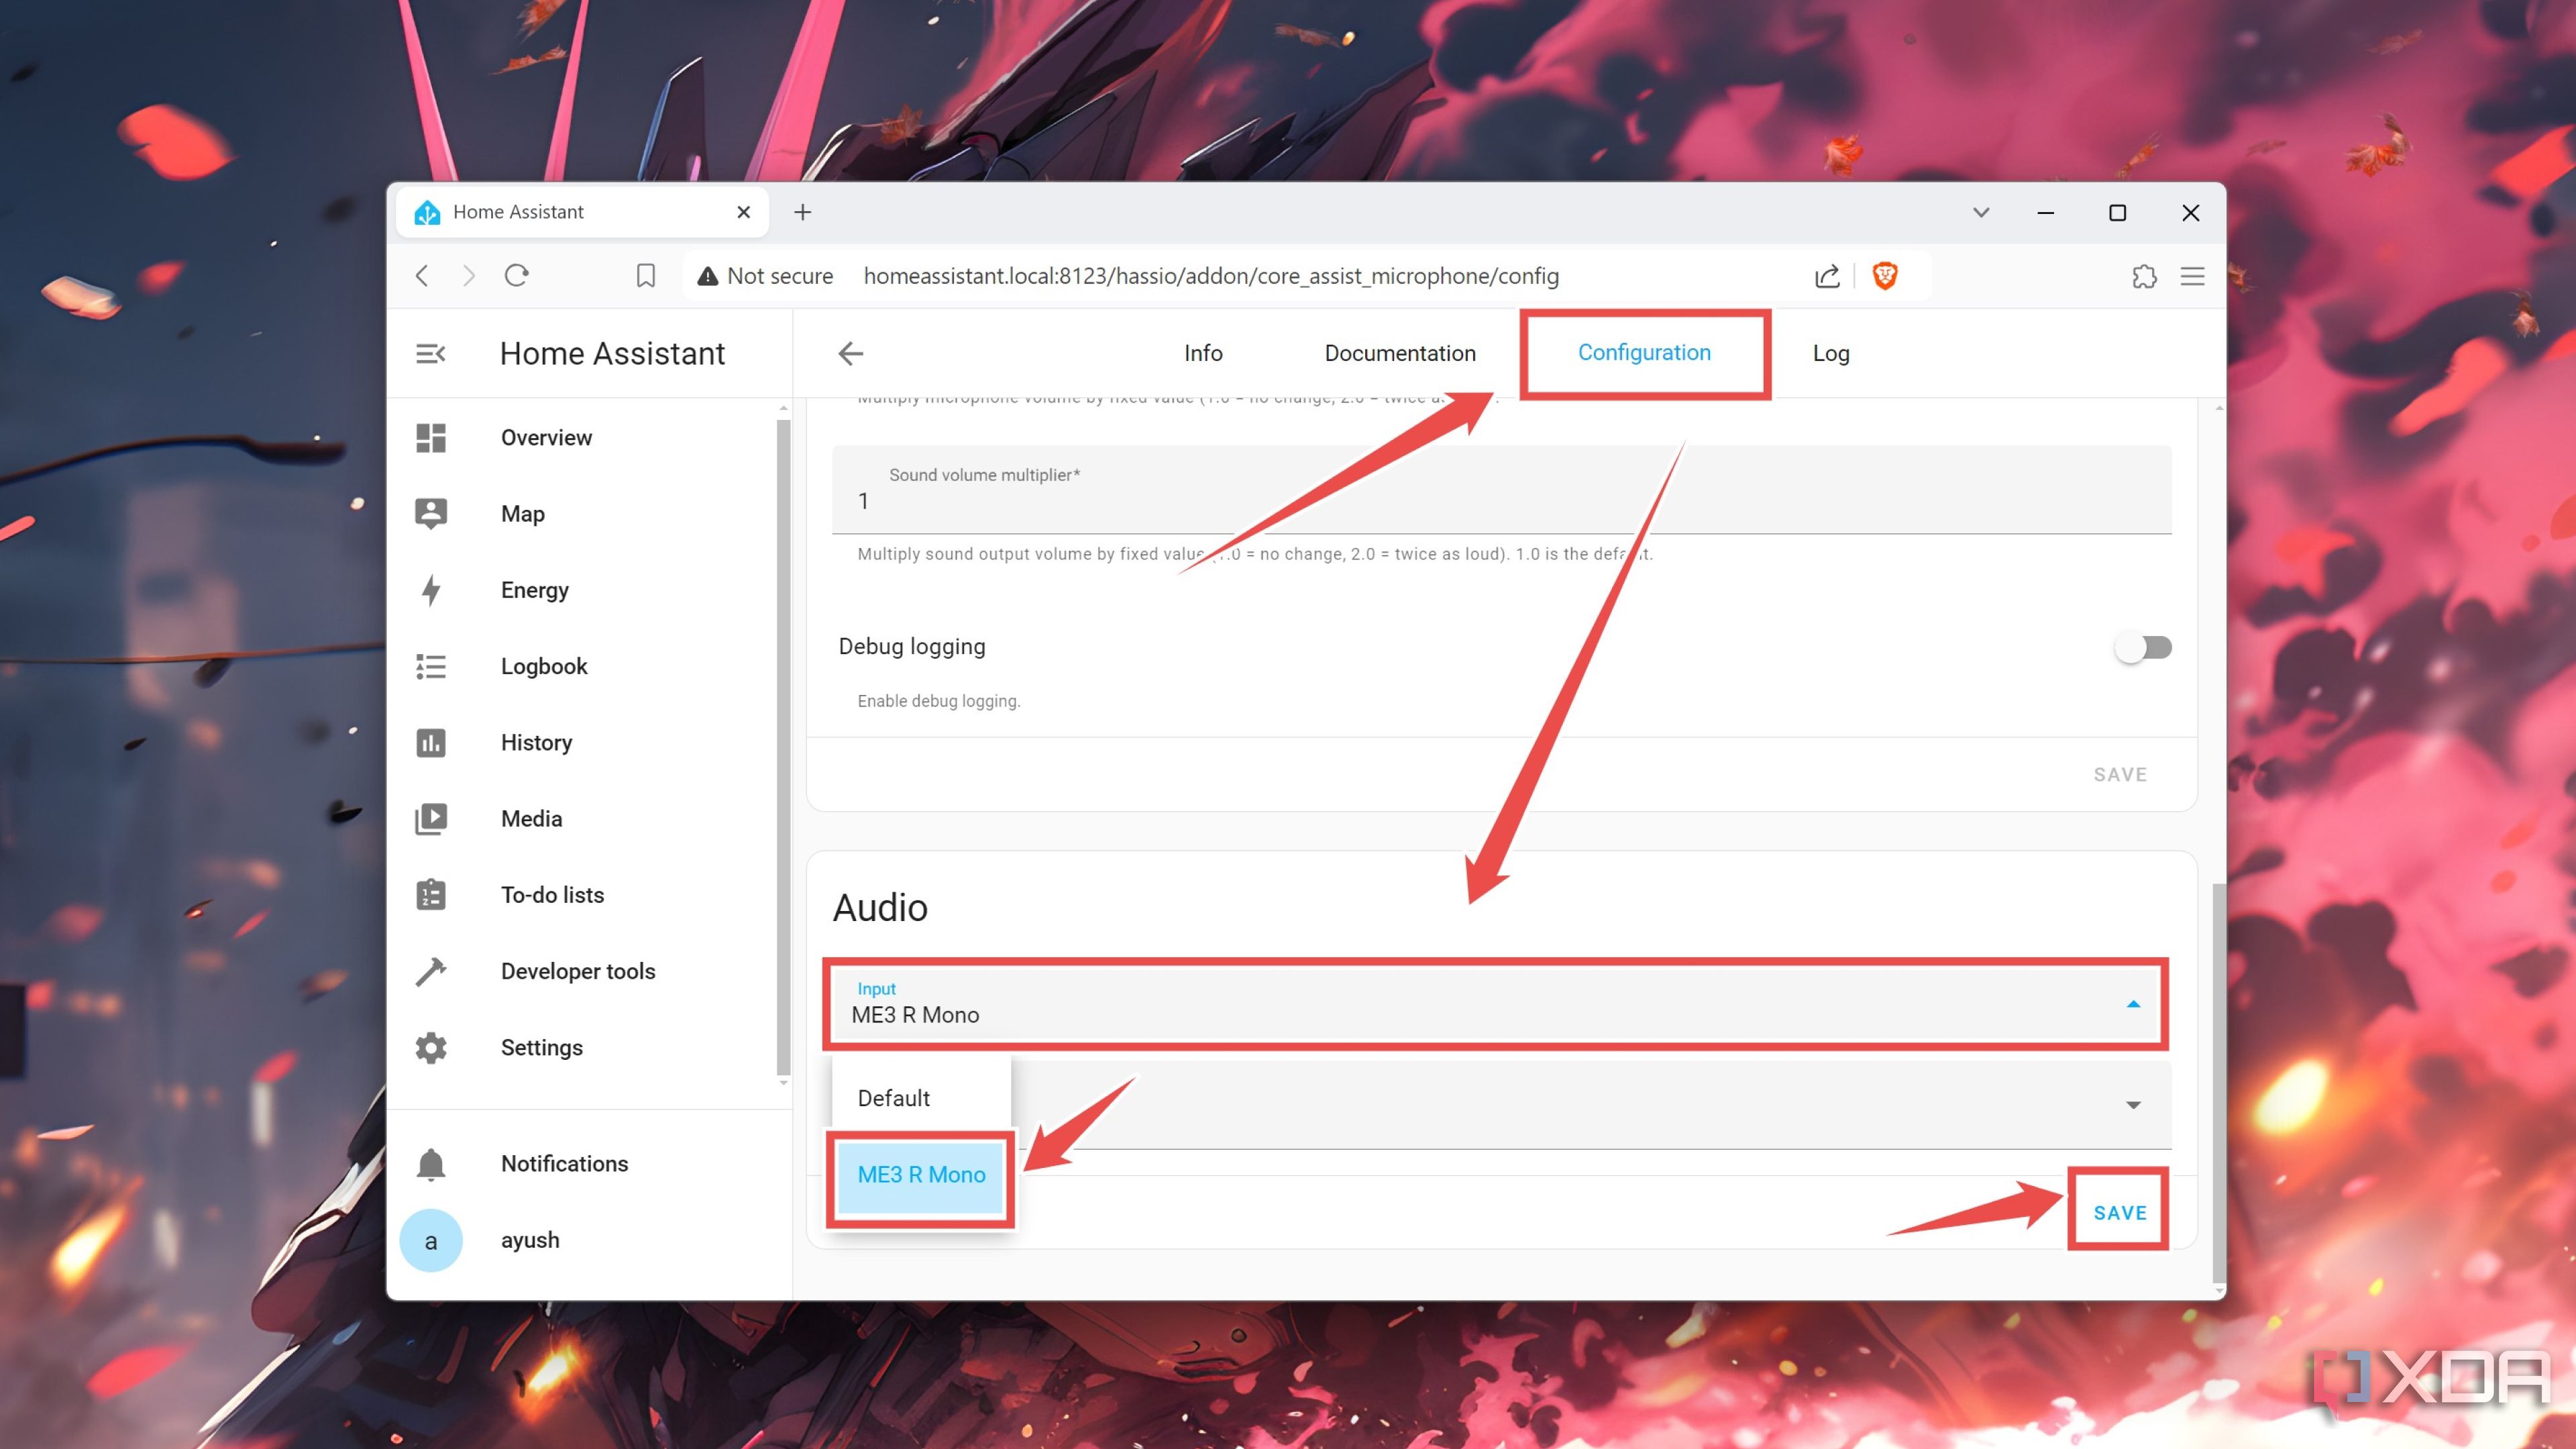This screenshot has width=2576, height=1449.
Task: Click the configuration page vertical scrollbar
Action: click(x=2218, y=1080)
